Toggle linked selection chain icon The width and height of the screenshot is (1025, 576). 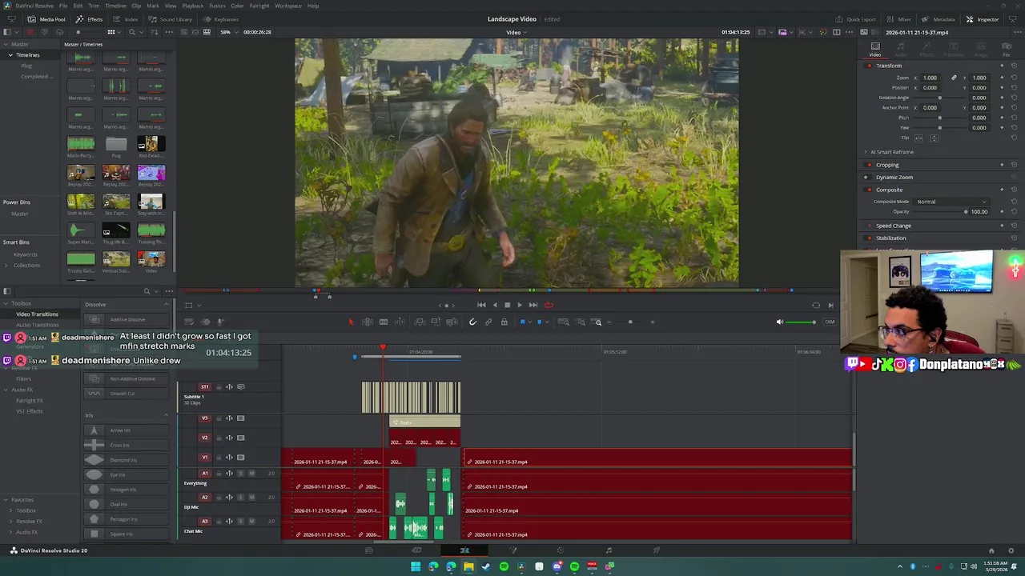(x=488, y=322)
